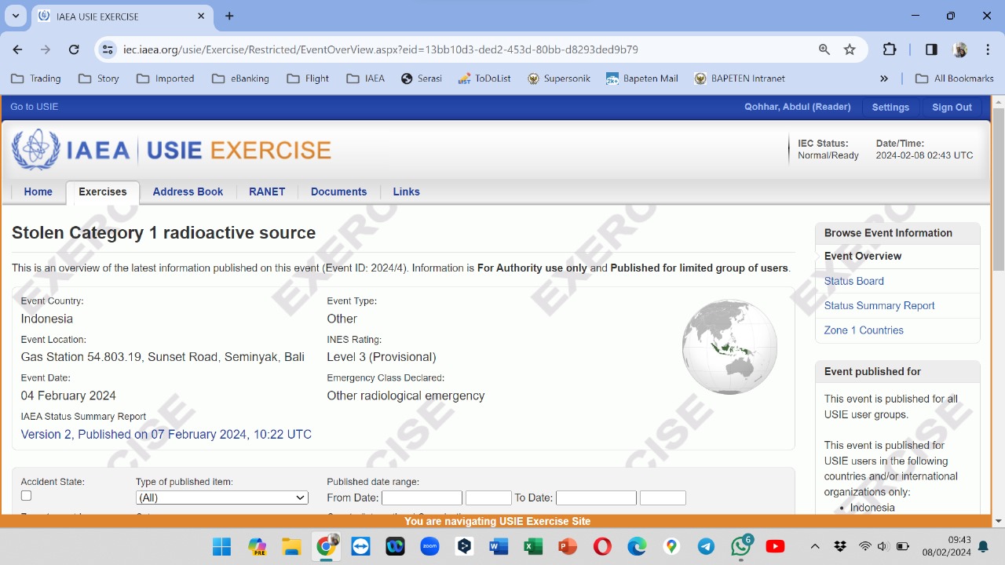Open the IAEA bookmark folder
The width and height of the screenshot is (1005, 565).
pos(366,78)
